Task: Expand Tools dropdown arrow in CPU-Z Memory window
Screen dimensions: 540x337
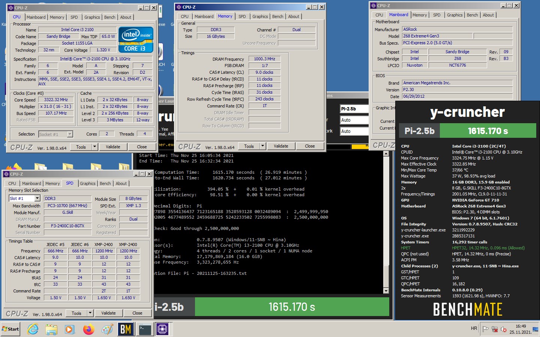Action: pos(262,146)
